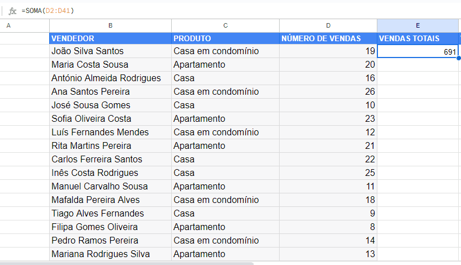
Task: Click the PRODUTO header cell
Action: point(225,38)
